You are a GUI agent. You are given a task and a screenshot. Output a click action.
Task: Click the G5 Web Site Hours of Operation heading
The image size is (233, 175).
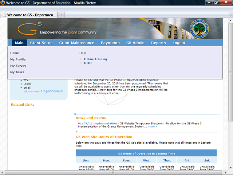[x=104, y=137]
